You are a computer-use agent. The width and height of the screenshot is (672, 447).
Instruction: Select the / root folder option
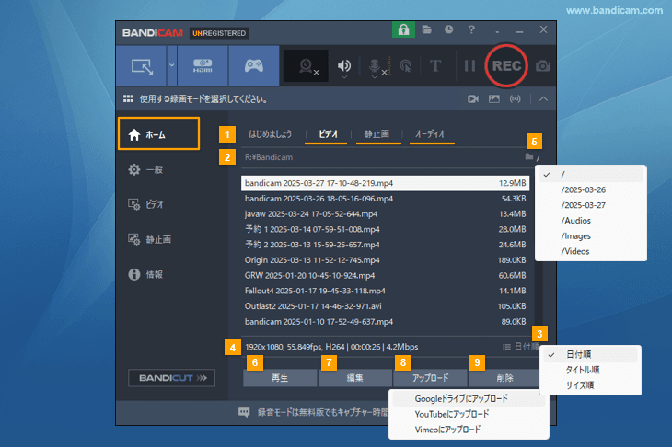point(591,174)
